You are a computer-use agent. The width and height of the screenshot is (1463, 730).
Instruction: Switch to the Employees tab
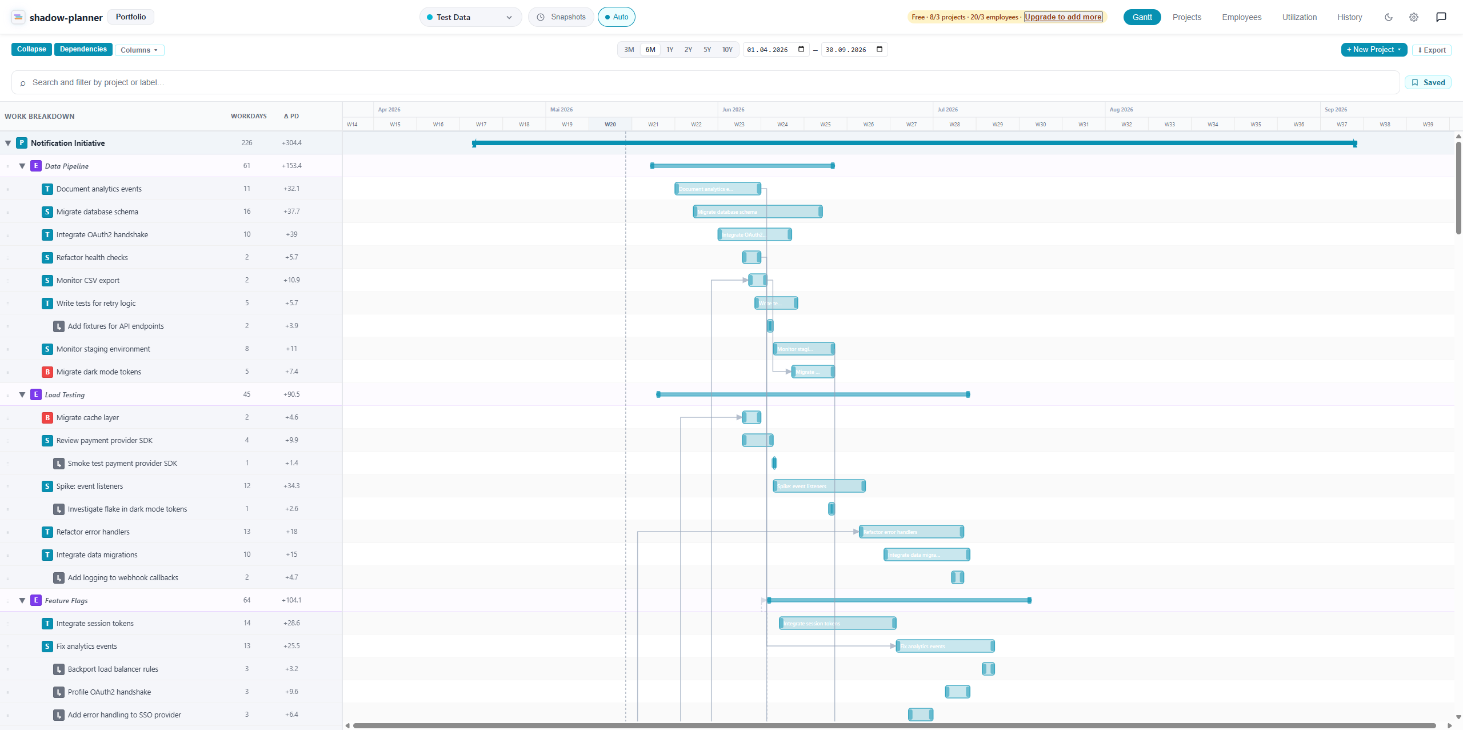[1241, 17]
